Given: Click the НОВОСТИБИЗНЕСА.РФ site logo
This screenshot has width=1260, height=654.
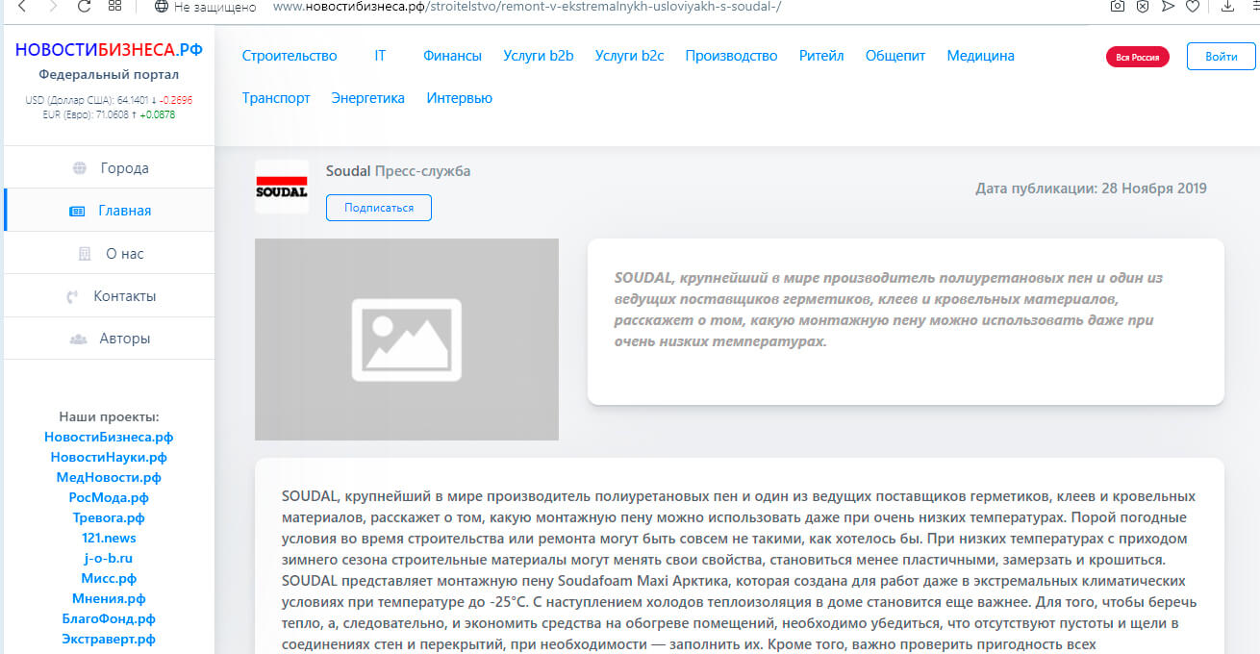Looking at the screenshot, I should click(109, 50).
